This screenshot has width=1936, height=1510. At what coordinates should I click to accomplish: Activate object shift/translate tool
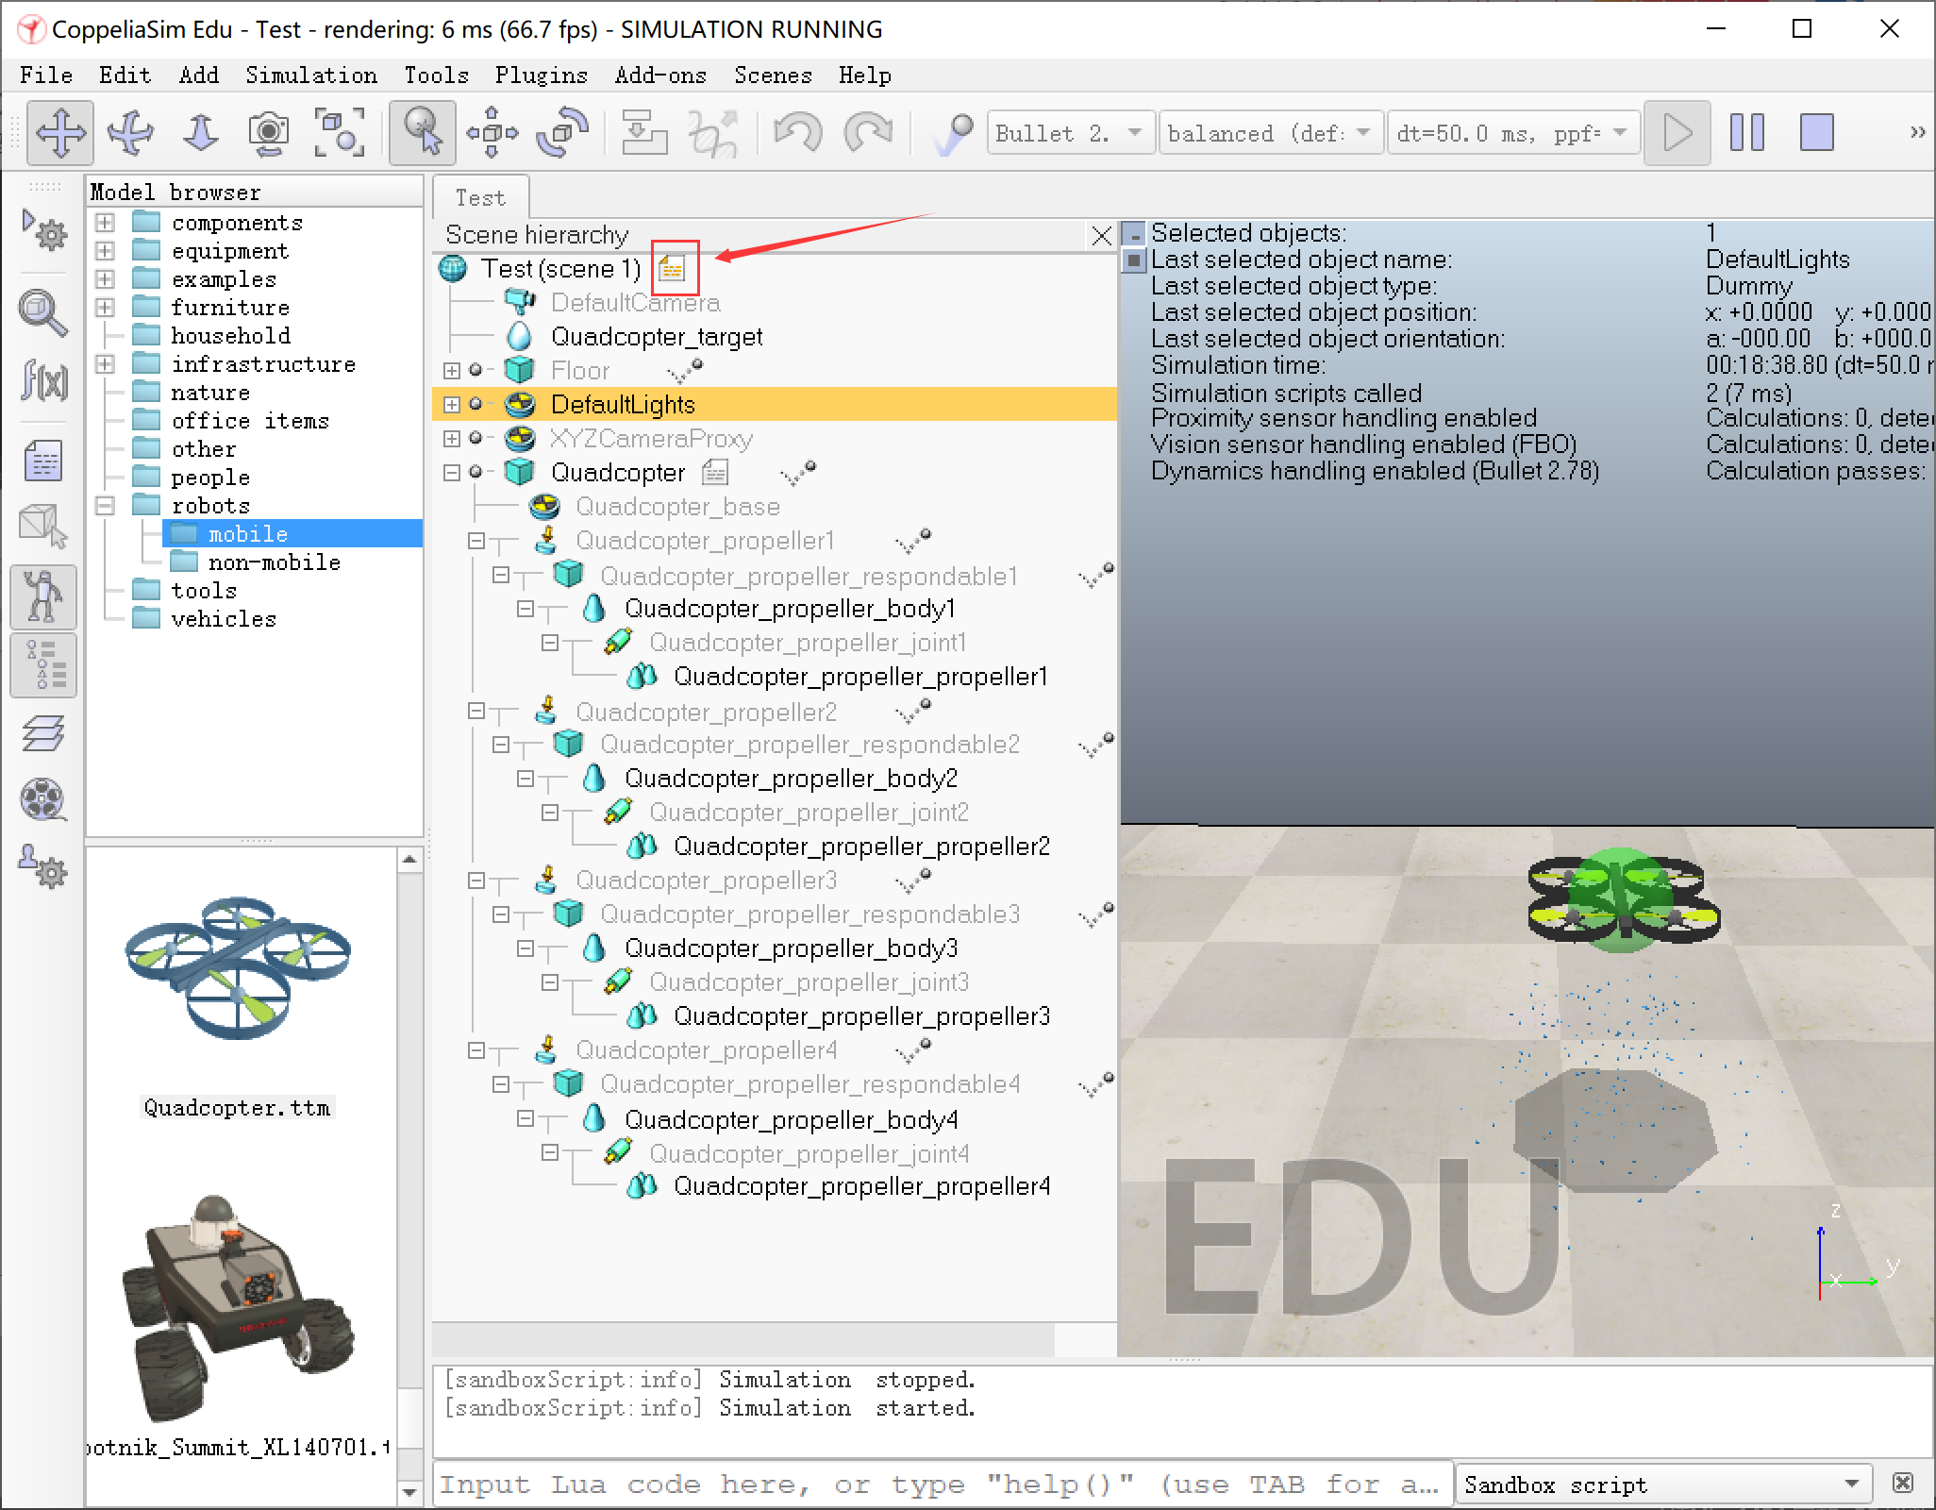[x=492, y=133]
